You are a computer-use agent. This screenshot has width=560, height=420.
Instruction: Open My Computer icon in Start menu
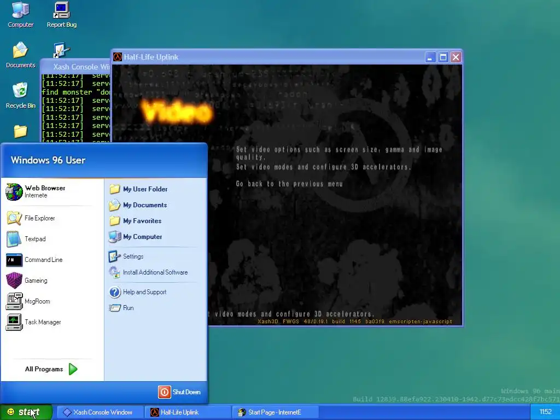tap(115, 237)
